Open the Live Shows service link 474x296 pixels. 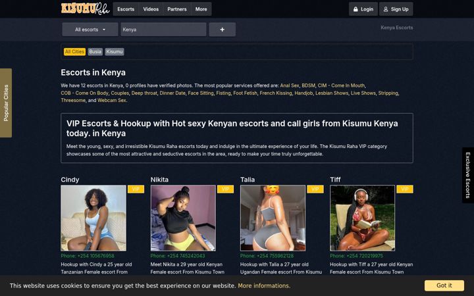363,93
